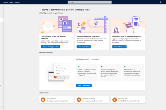Click 'Passa a questa area' button
Image resolution: width=166 pixels, height=110 pixels.
click(x=84, y=86)
